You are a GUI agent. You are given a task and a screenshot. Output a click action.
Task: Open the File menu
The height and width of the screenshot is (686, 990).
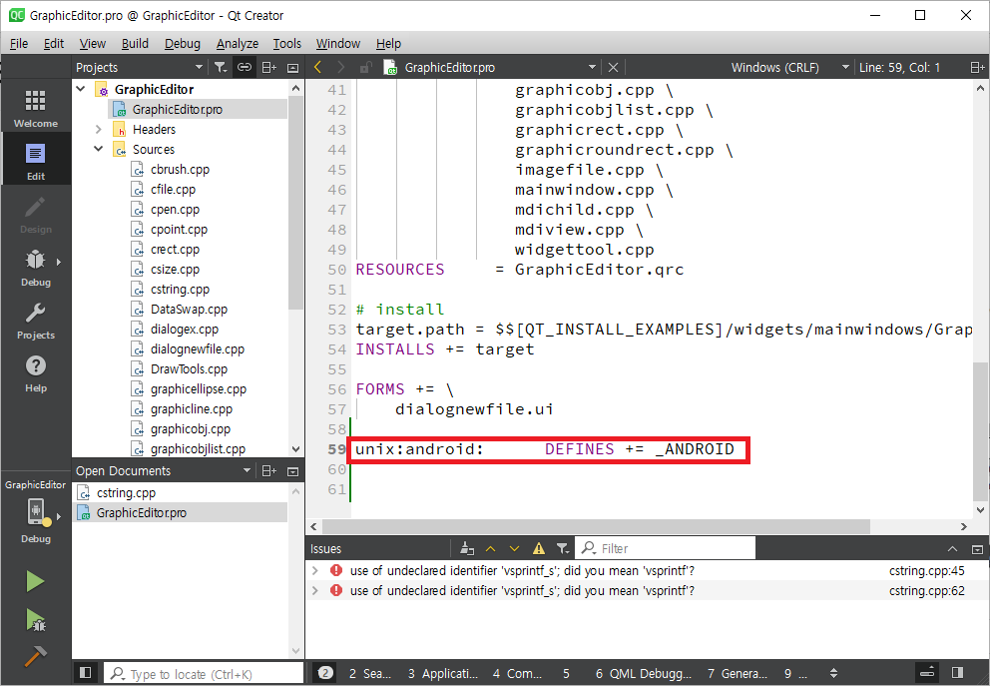tap(19, 43)
